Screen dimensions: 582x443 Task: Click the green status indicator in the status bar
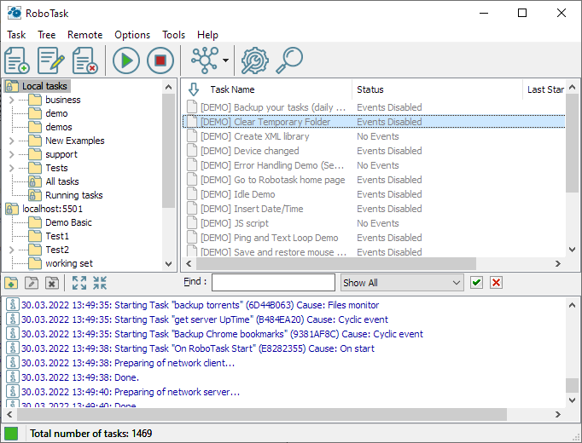pos(11,434)
